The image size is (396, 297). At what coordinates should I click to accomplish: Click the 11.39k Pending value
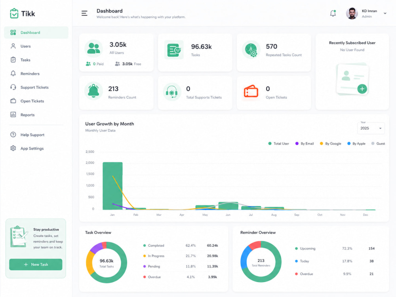[x=212, y=267]
